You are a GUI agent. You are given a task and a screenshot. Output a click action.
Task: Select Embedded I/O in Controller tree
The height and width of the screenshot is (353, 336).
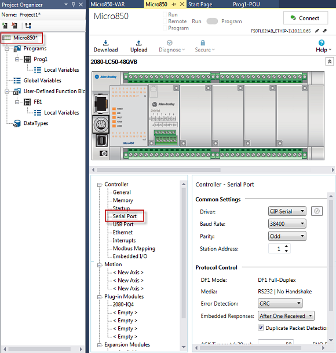point(130,256)
